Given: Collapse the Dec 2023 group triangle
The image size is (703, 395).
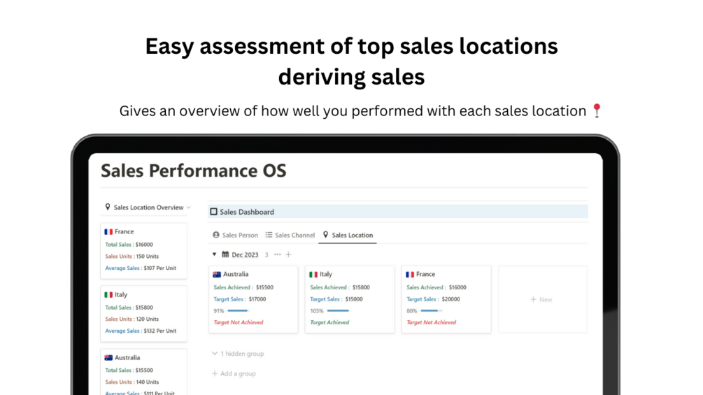Looking at the screenshot, I should click(214, 254).
